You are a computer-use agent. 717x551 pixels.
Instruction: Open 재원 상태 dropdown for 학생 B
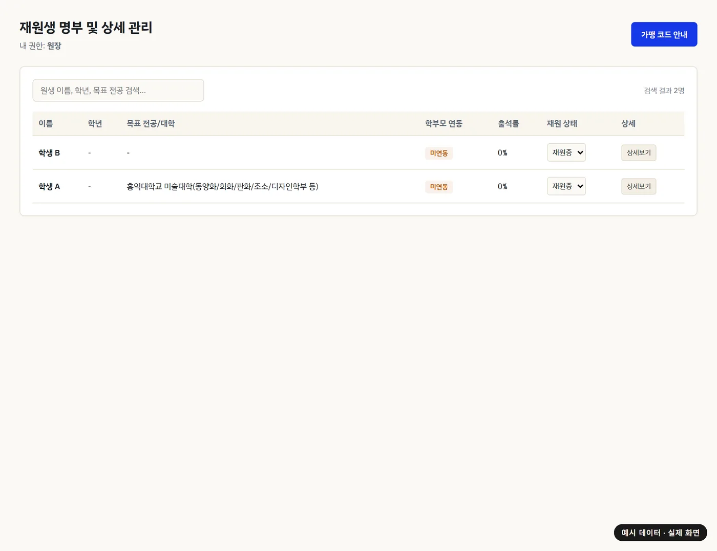[566, 152]
